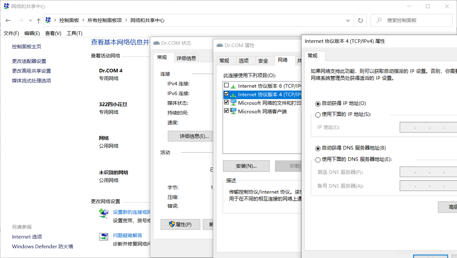457x258 pixels.
Task: Uncheck Microsoft 网络客户端 checkbox
Action: (x=227, y=111)
